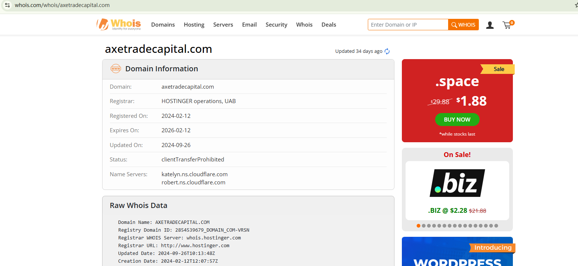This screenshot has height=266, width=578.
Task: Open the user account icon
Action: [x=490, y=25]
